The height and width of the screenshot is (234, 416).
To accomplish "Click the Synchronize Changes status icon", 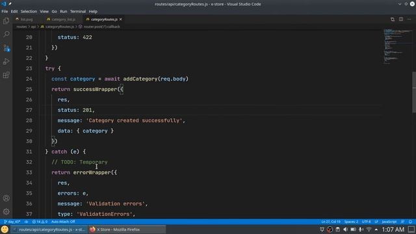I will [x=26, y=222].
